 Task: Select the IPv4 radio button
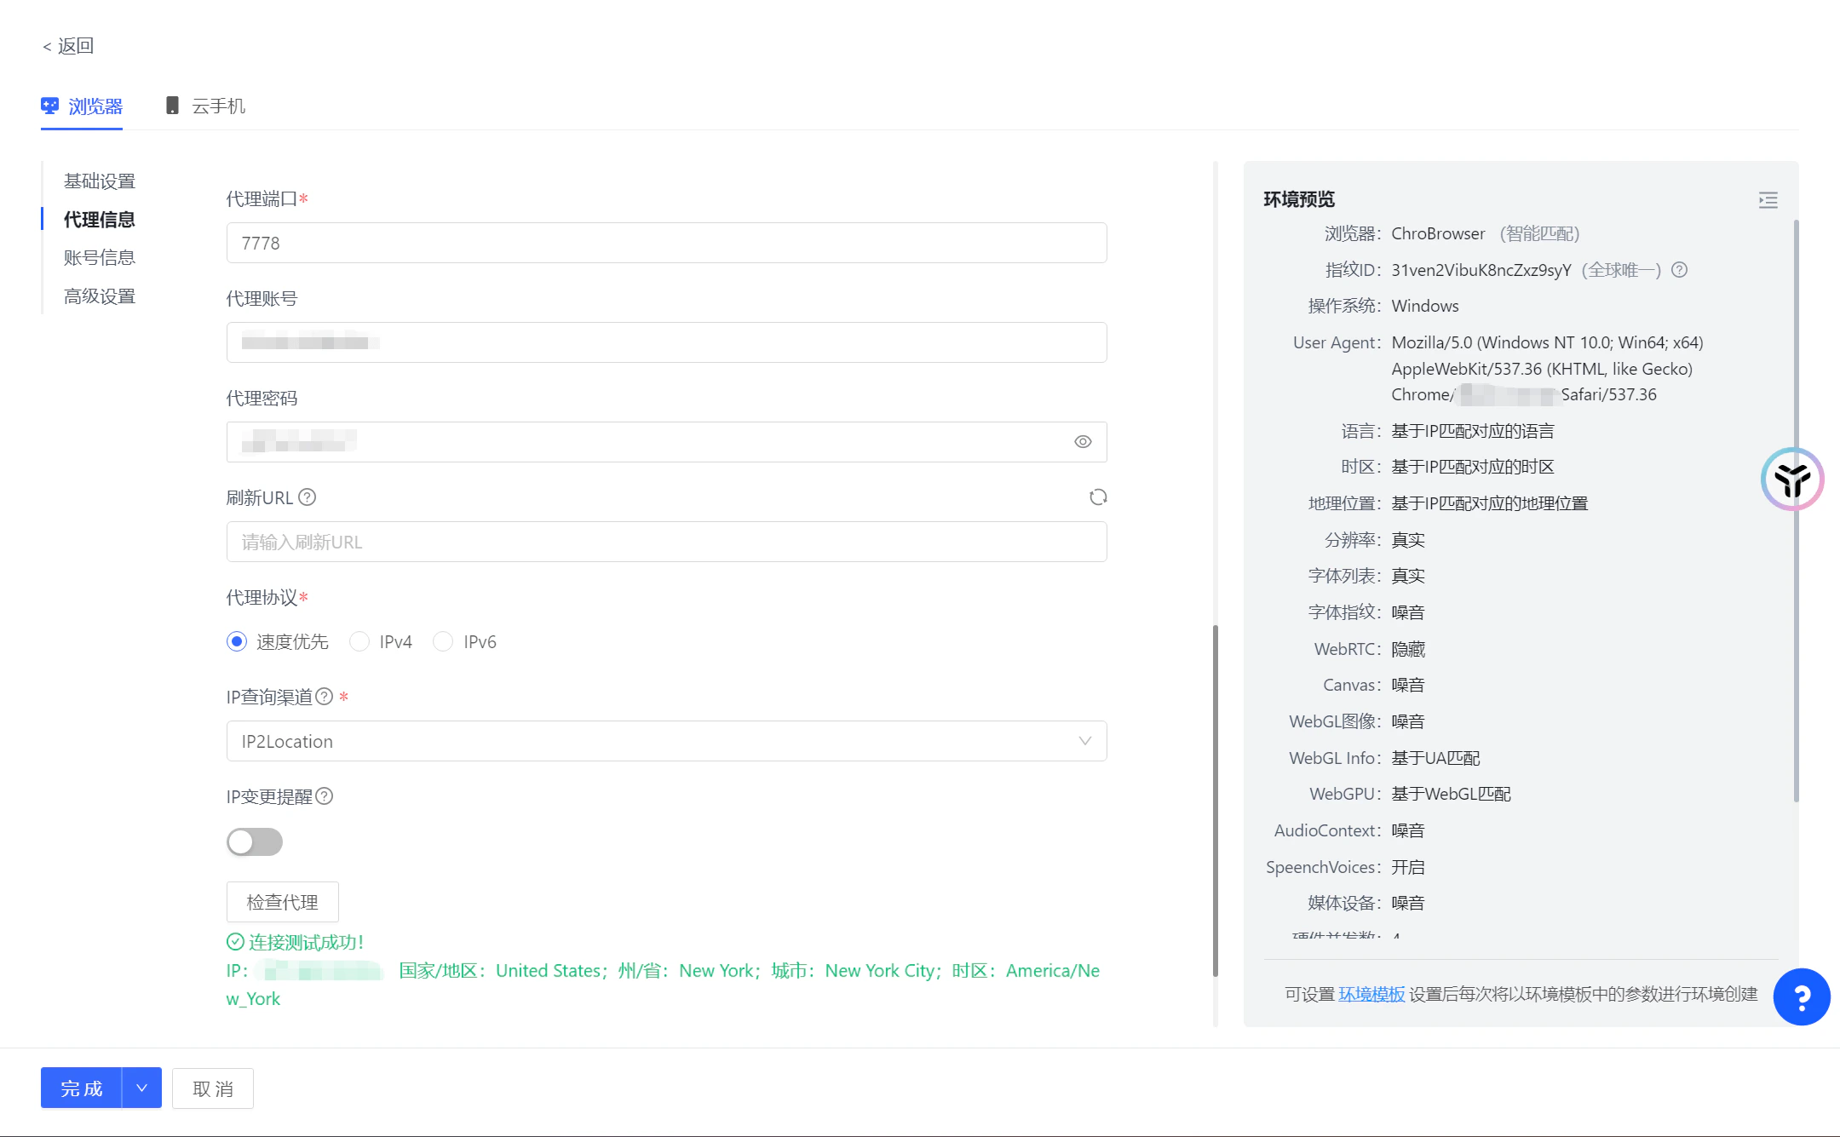click(359, 642)
